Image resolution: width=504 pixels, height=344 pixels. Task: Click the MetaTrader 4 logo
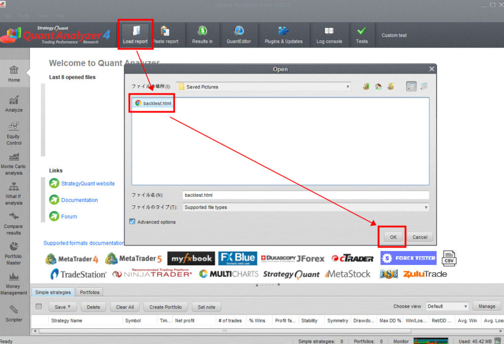pyautogui.click(x=72, y=258)
